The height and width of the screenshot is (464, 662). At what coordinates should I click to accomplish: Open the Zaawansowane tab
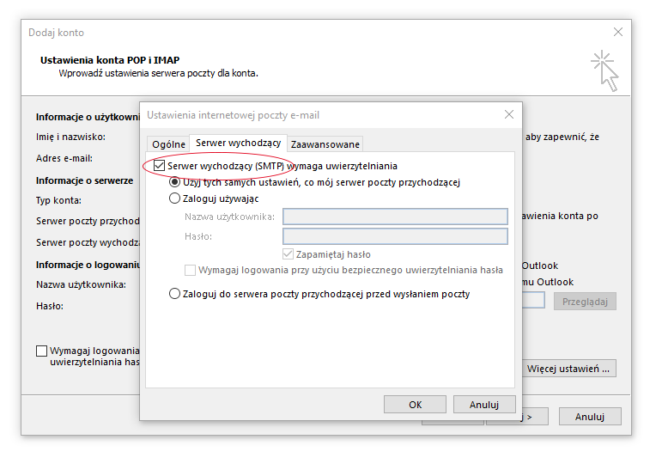point(325,144)
